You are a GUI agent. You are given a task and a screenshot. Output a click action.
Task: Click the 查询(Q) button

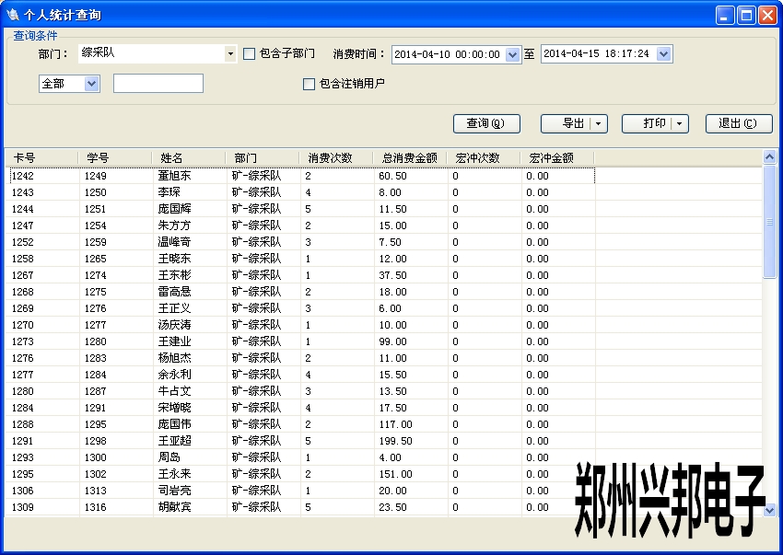click(486, 123)
